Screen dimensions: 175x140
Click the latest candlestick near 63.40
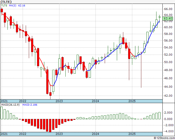pyautogui.click(x=160, y=17)
